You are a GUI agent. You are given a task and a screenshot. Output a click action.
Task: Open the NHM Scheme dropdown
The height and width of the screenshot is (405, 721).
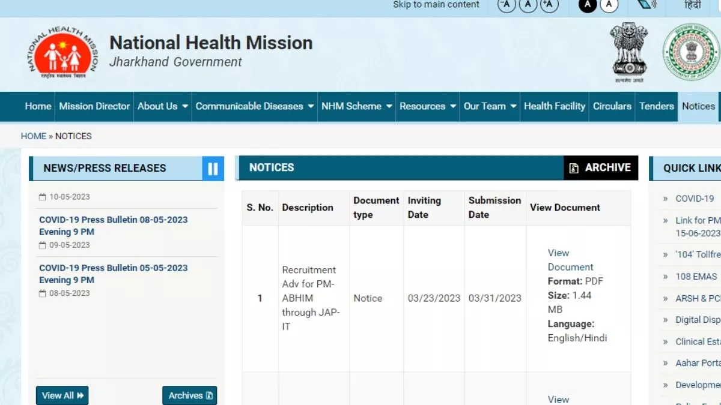[x=356, y=106]
